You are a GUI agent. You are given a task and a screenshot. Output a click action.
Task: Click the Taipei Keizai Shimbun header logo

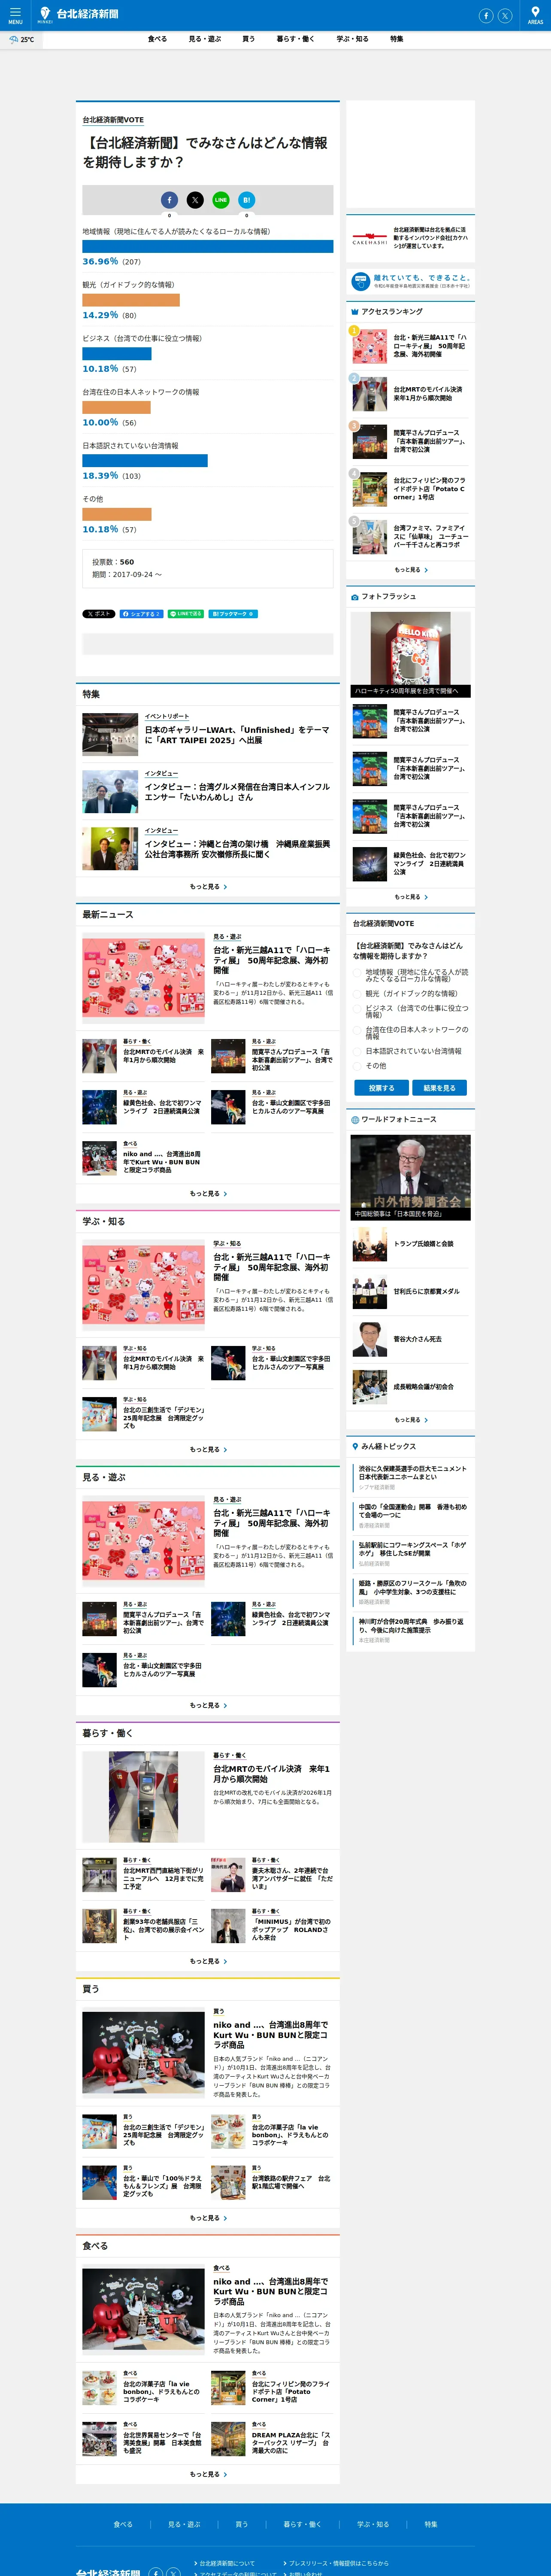click(x=78, y=14)
